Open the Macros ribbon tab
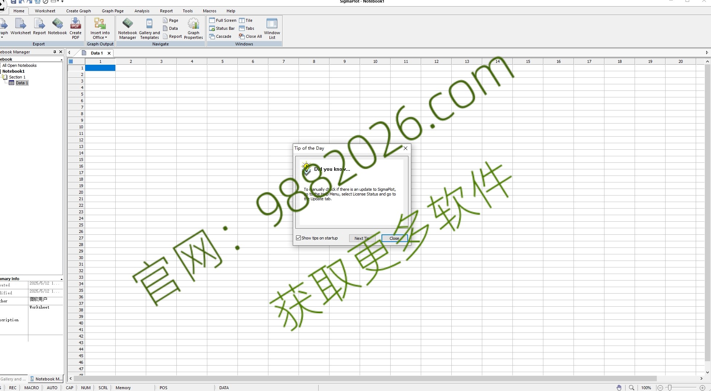The image size is (711, 391). [x=209, y=11]
